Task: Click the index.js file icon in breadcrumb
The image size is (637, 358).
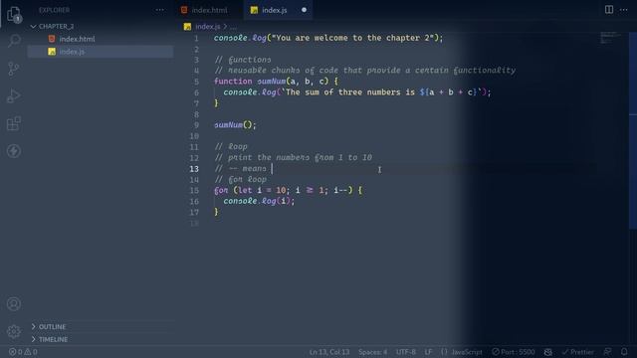Action: coord(187,27)
